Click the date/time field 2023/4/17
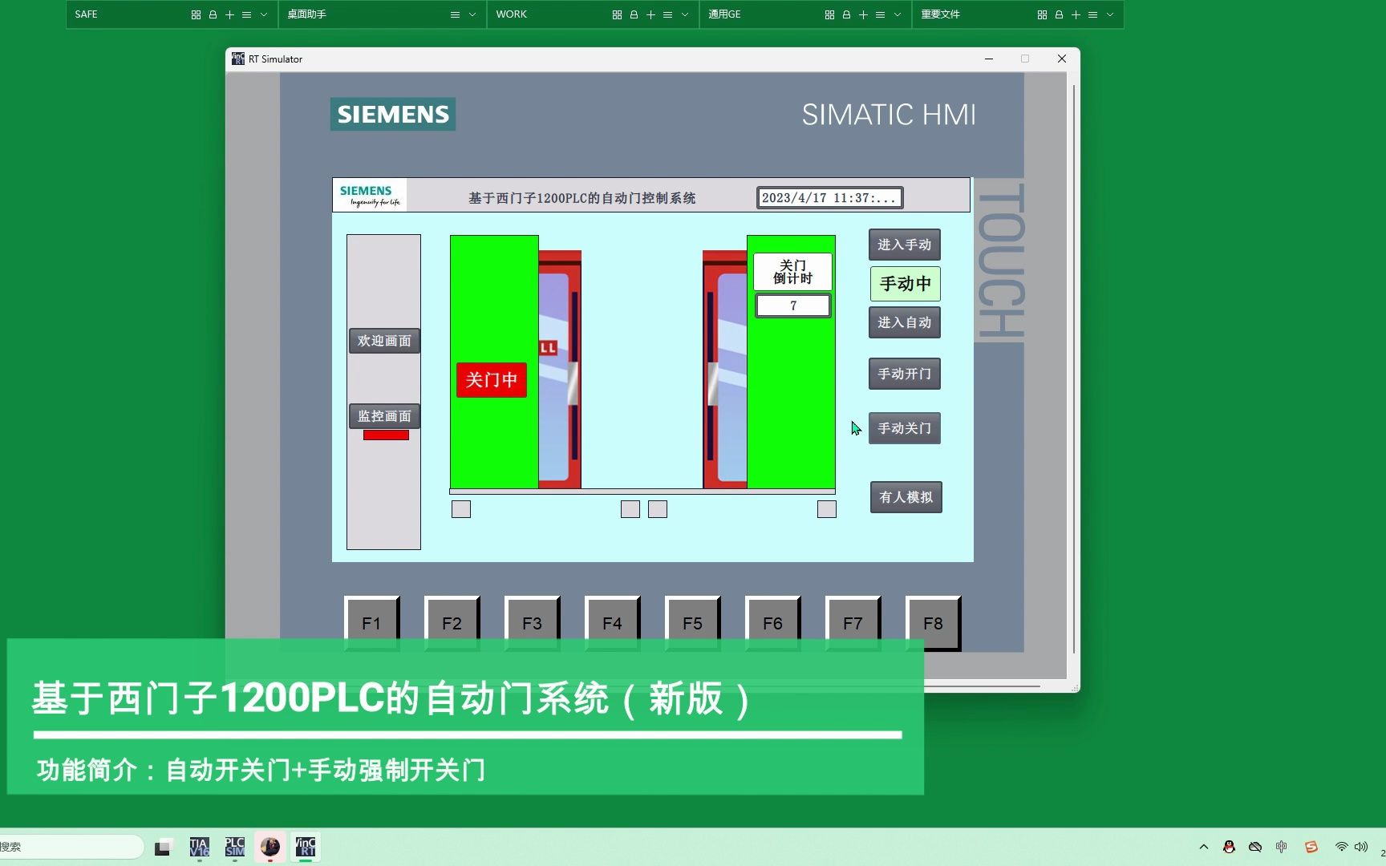The height and width of the screenshot is (866, 1386). (829, 198)
